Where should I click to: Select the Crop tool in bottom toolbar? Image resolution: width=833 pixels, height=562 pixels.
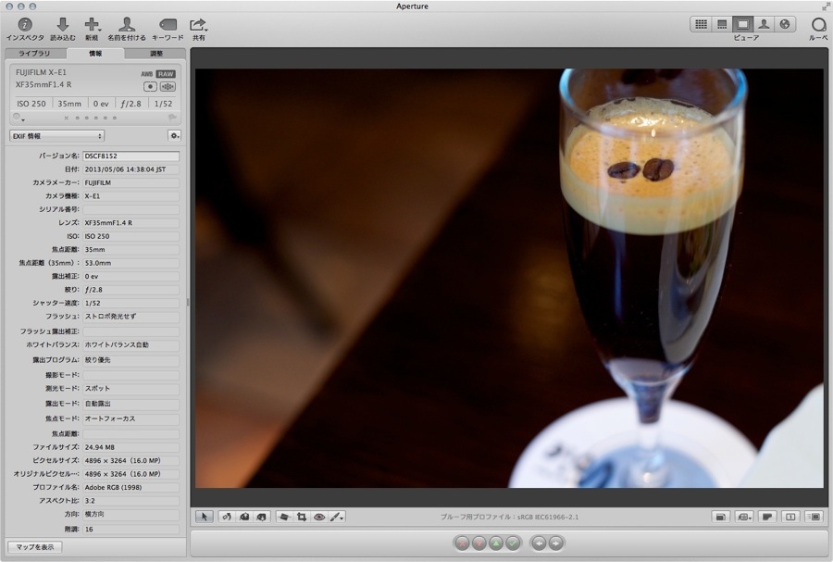302,517
